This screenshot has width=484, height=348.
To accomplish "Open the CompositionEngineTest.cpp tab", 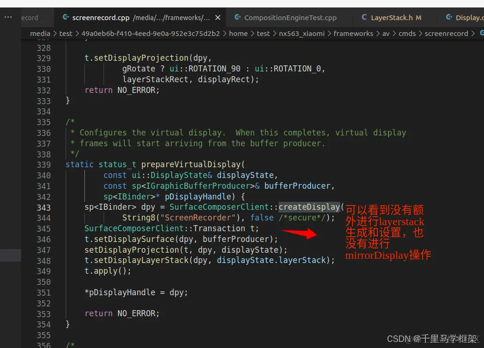I will (290, 18).
